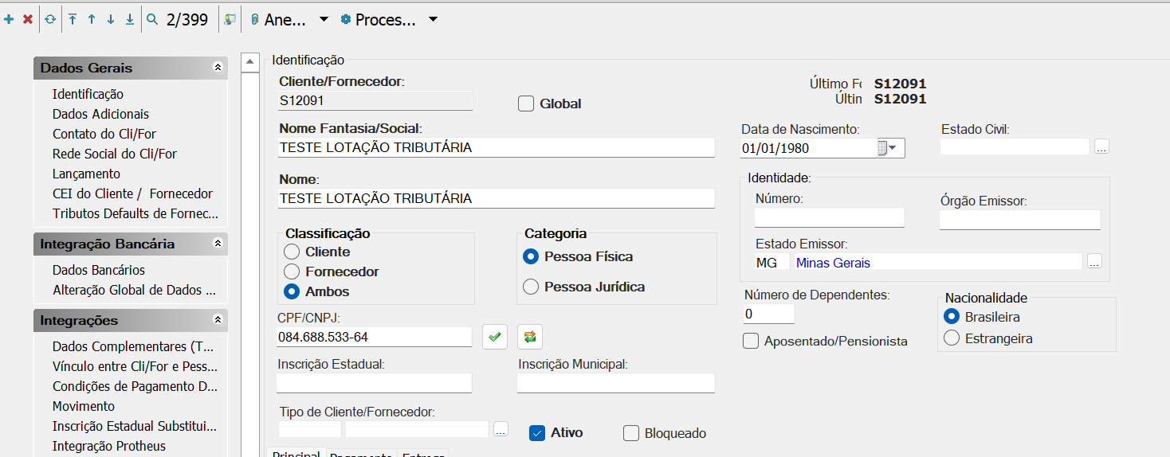Click the blue plus add-record icon
Image resolution: width=1170 pixels, height=457 pixels.
9,20
